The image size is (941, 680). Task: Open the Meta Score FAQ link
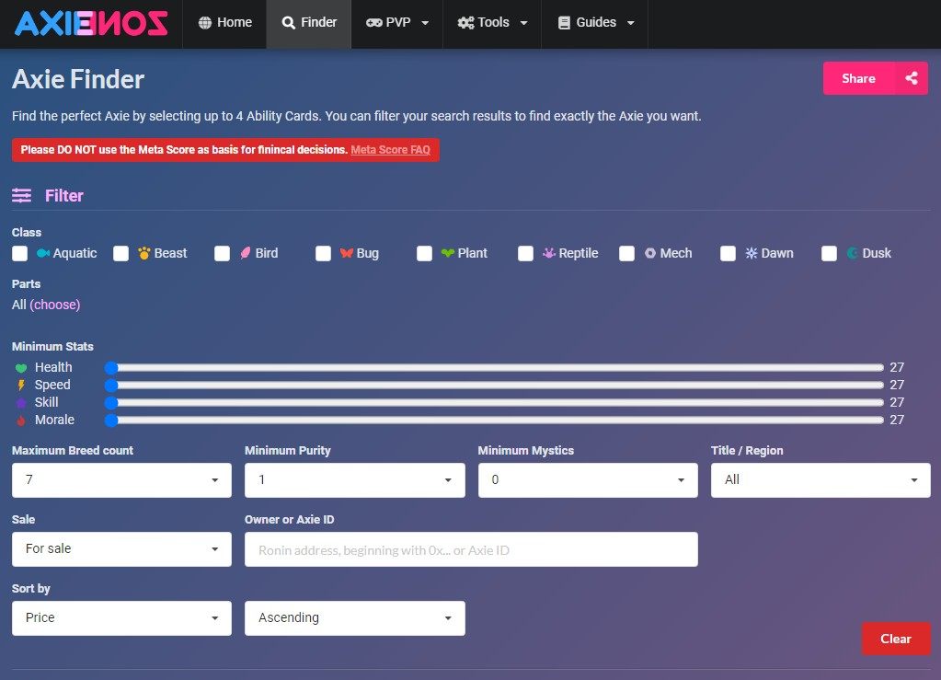(x=390, y=150)
